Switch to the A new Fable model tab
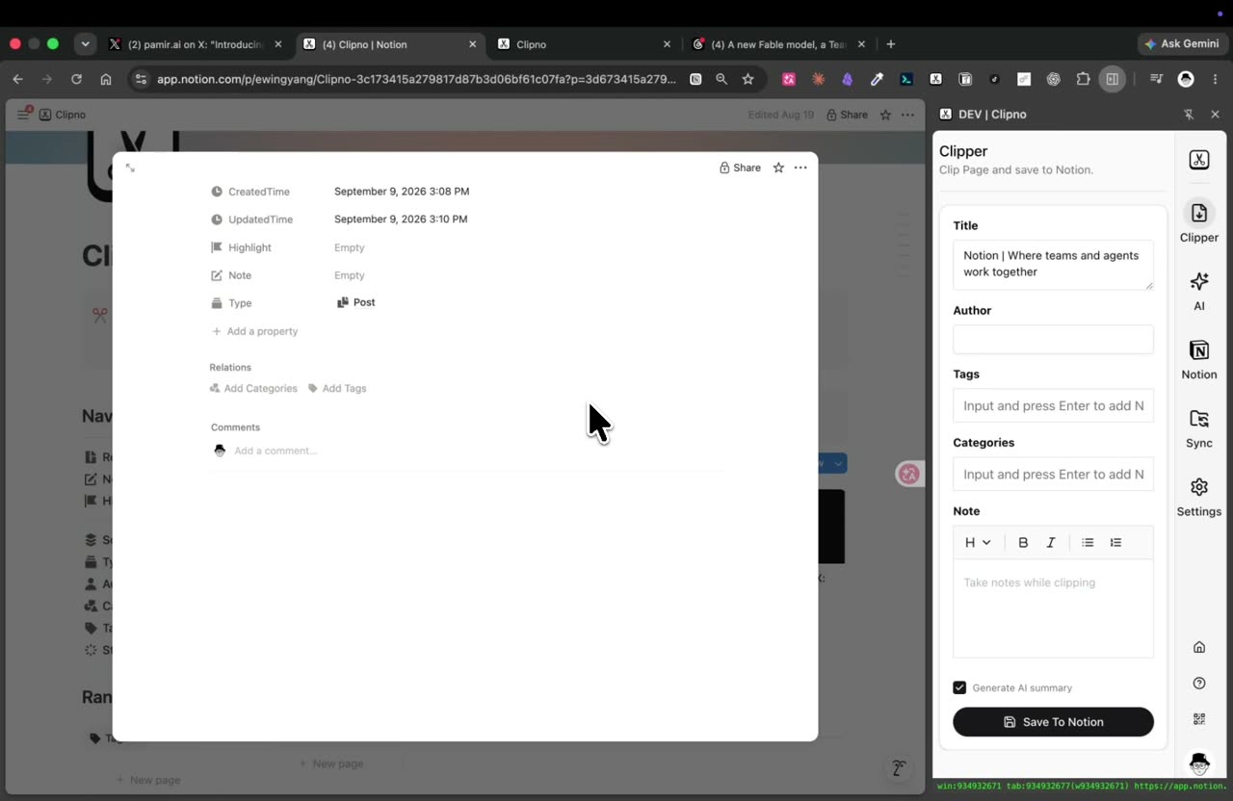1233x801 pixels. point(778,44)
